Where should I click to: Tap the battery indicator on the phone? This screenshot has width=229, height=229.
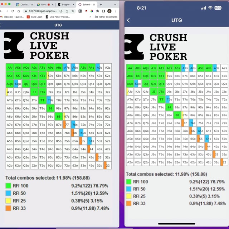click(x=218, y=8)
